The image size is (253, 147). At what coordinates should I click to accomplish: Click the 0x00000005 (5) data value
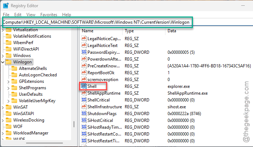181,52
